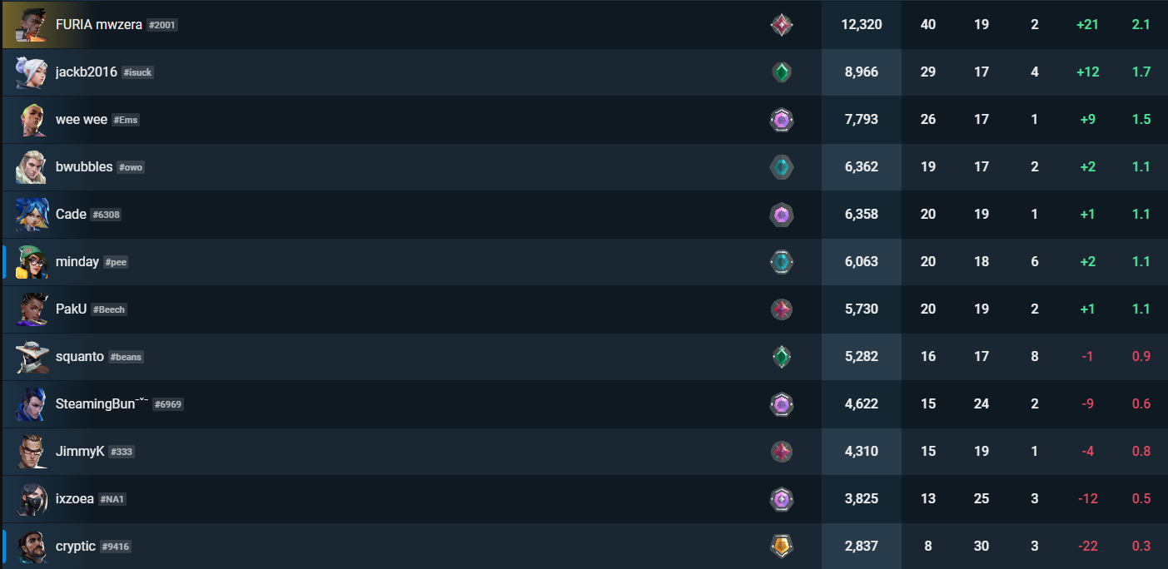The height and width of the screenshot is (569, 1168).
Task: Click squanto's green rank badge
Action: point(781,357)
